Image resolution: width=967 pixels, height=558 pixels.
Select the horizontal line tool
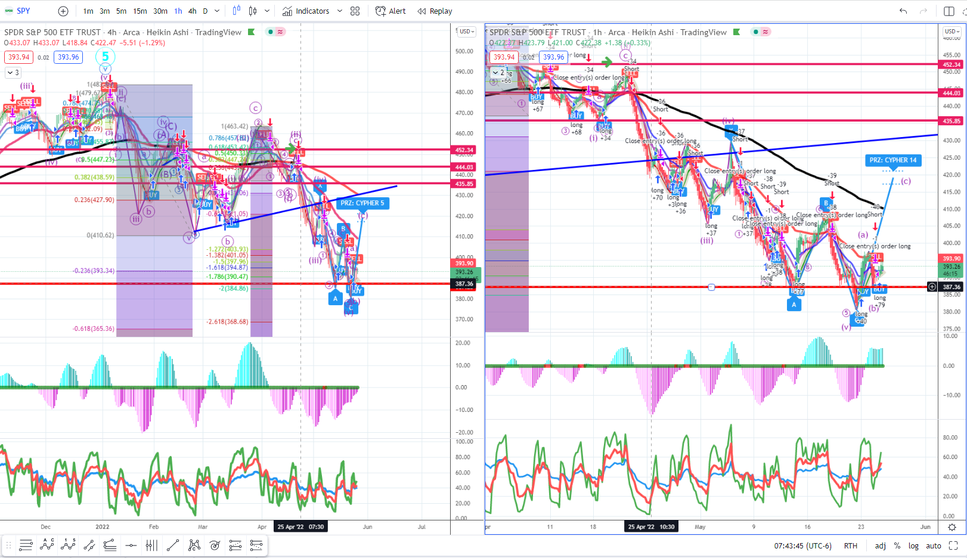click(x=131, y=545)
